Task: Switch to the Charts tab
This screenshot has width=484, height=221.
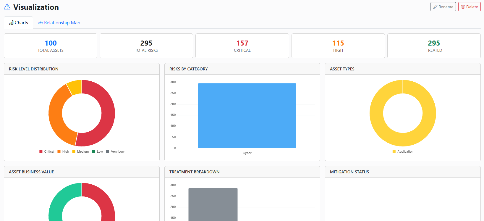Action: click(18, 23)
